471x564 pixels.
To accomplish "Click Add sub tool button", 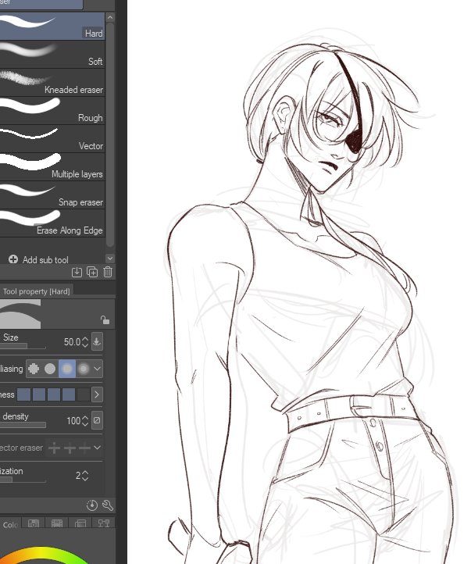I will coord(38,259).
